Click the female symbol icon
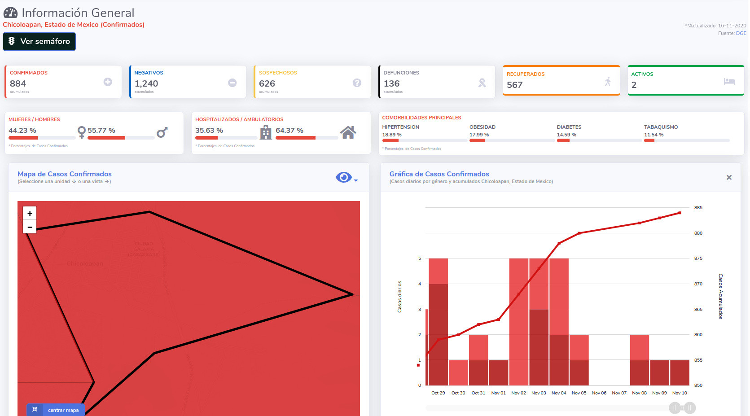 coord(81,132)
